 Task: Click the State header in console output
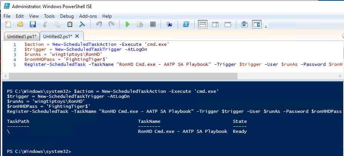point(240,121)
